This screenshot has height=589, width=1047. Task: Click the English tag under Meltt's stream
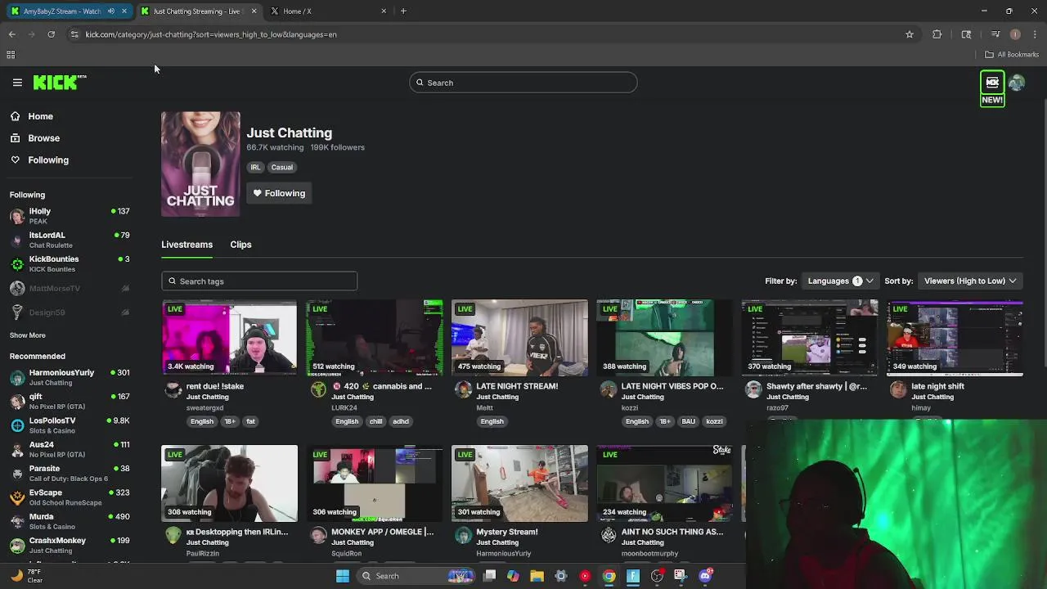coord(492,421)
